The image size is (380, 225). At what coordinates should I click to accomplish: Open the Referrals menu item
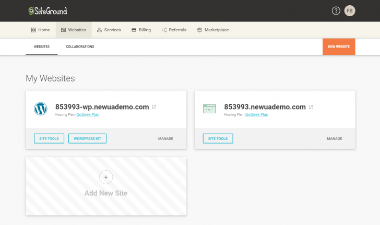[x=174, y=30]
